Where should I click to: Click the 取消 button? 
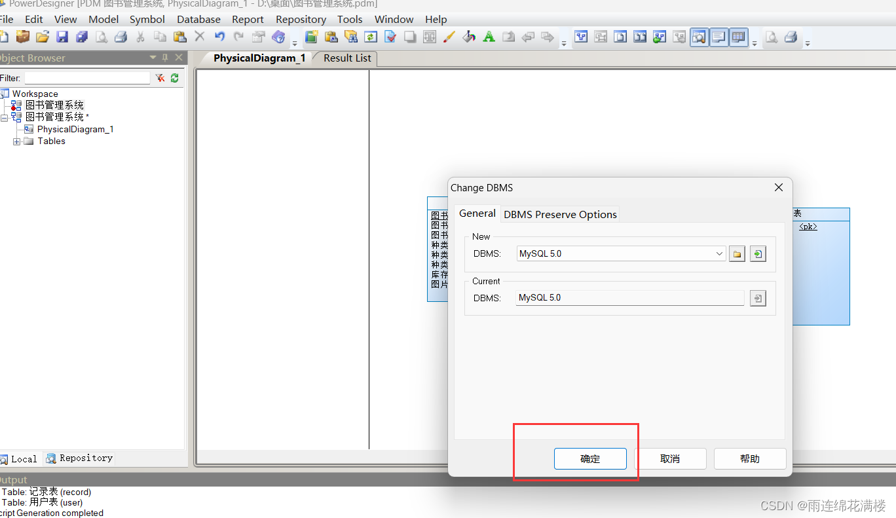click(x=670, y=458)
